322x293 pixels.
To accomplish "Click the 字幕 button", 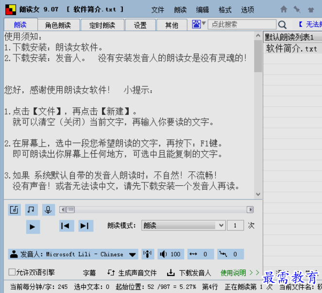I will 89,273.
